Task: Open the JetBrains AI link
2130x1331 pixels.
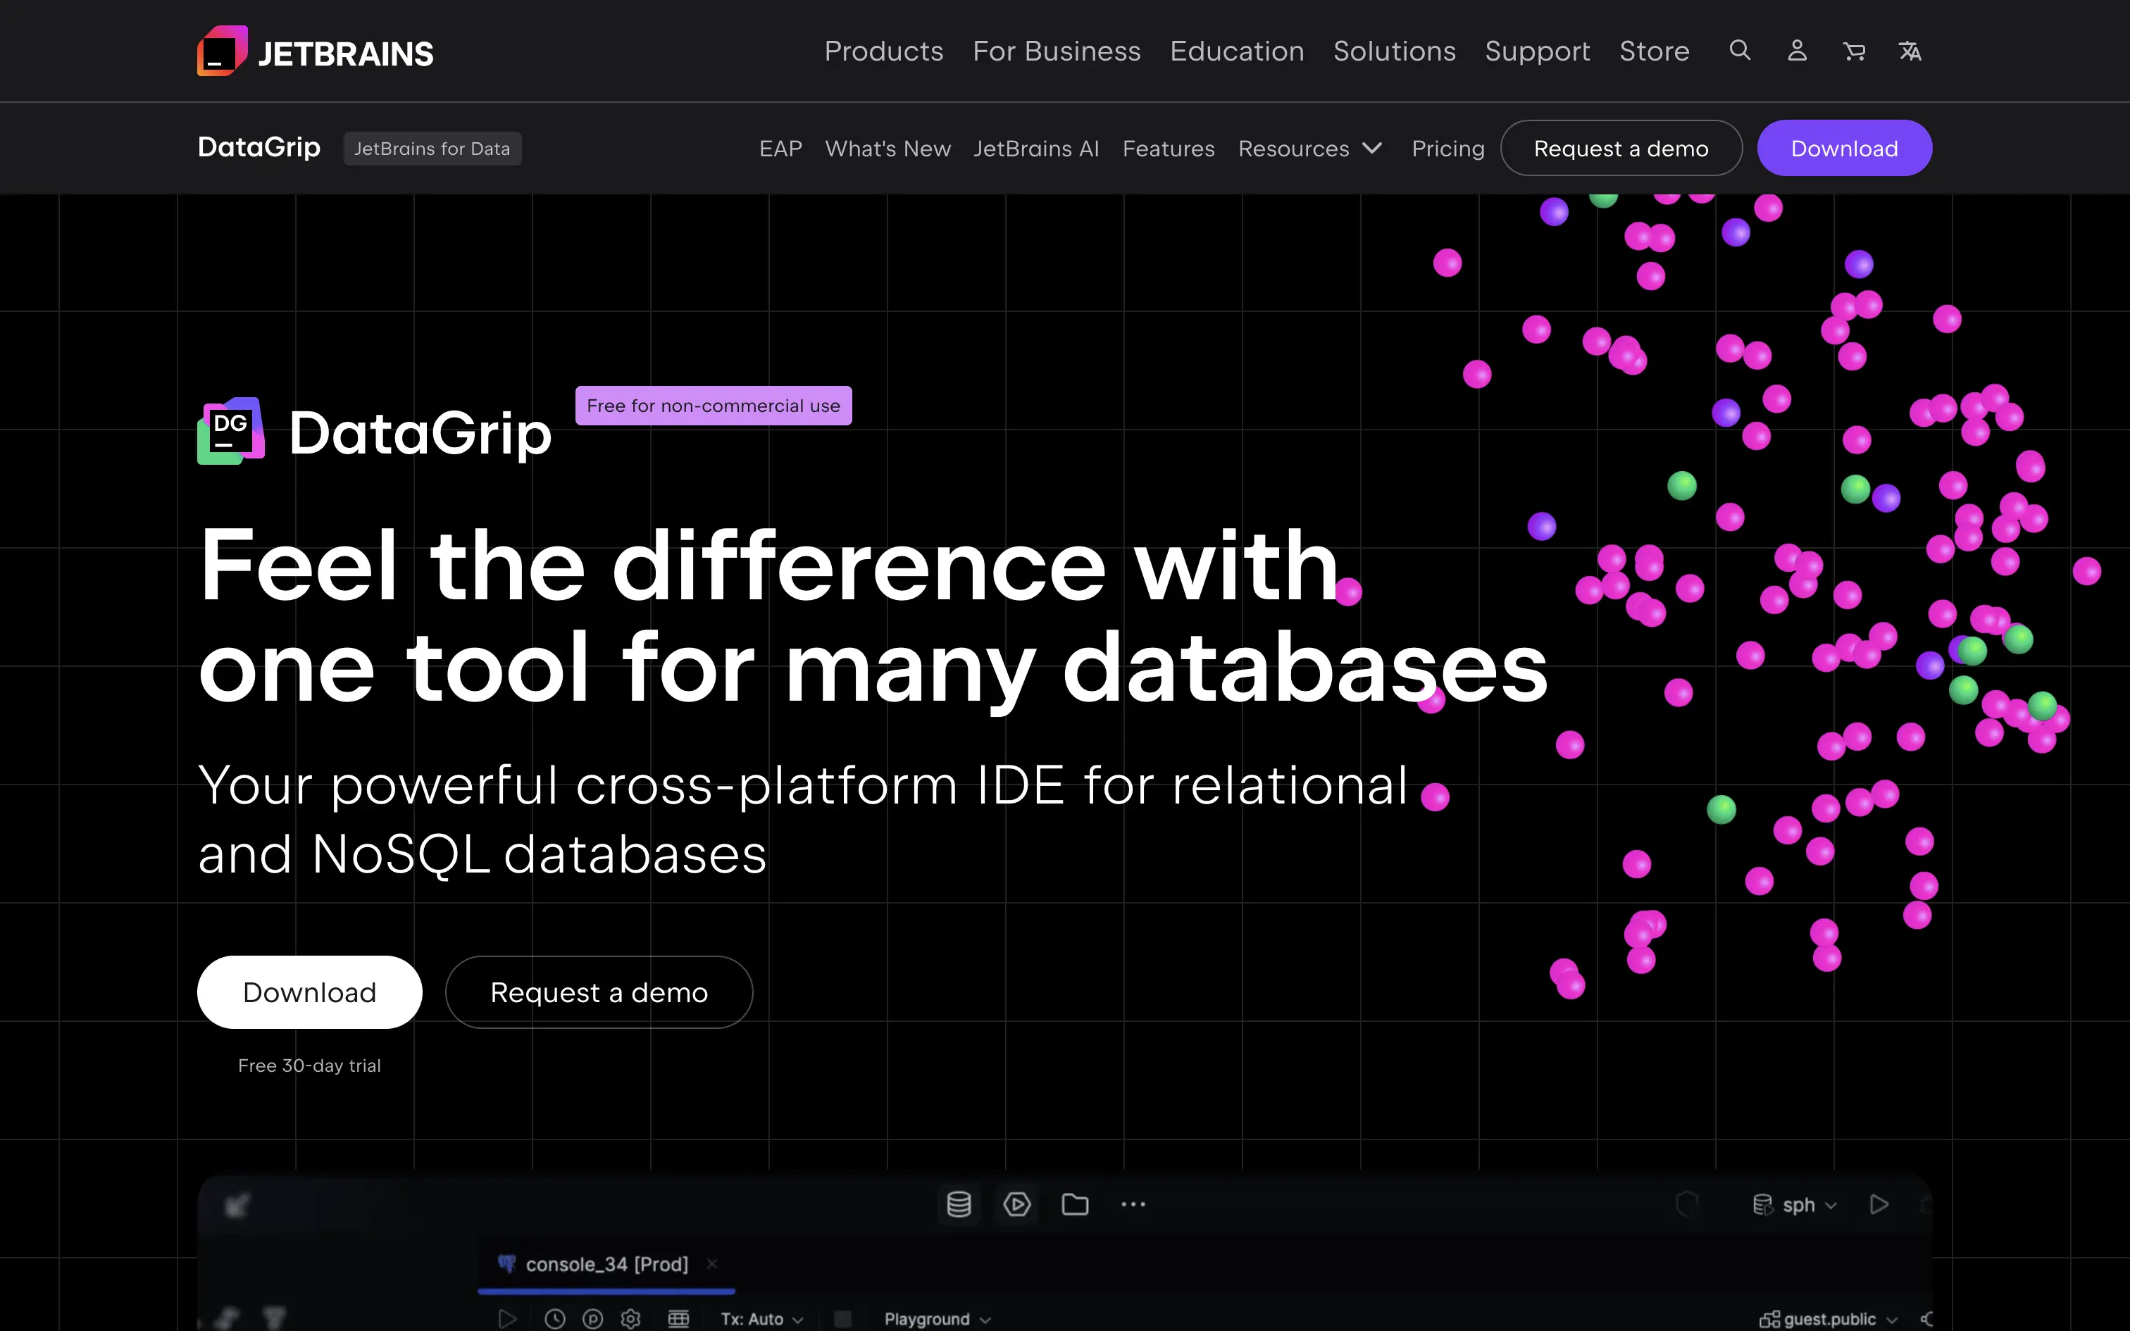Action: point(1036,148)
